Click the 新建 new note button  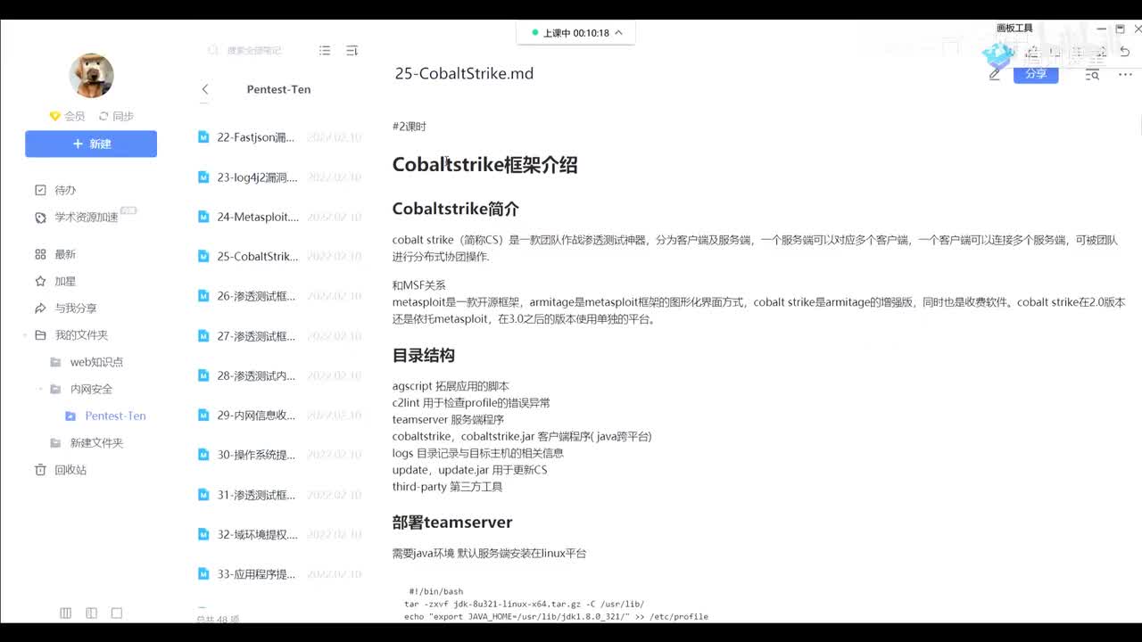[91, 144]
